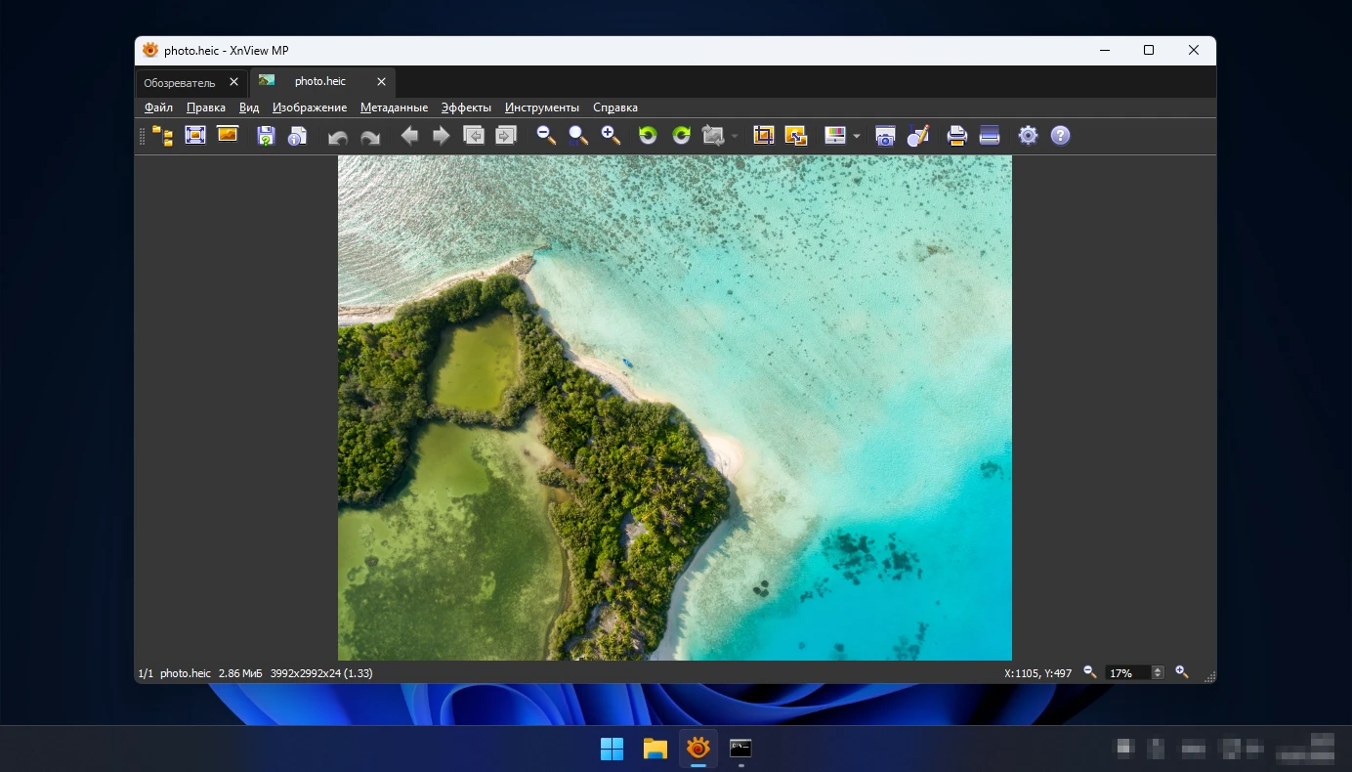
Task: Click the previous page toolbar icon
Action: pos(474,136)
